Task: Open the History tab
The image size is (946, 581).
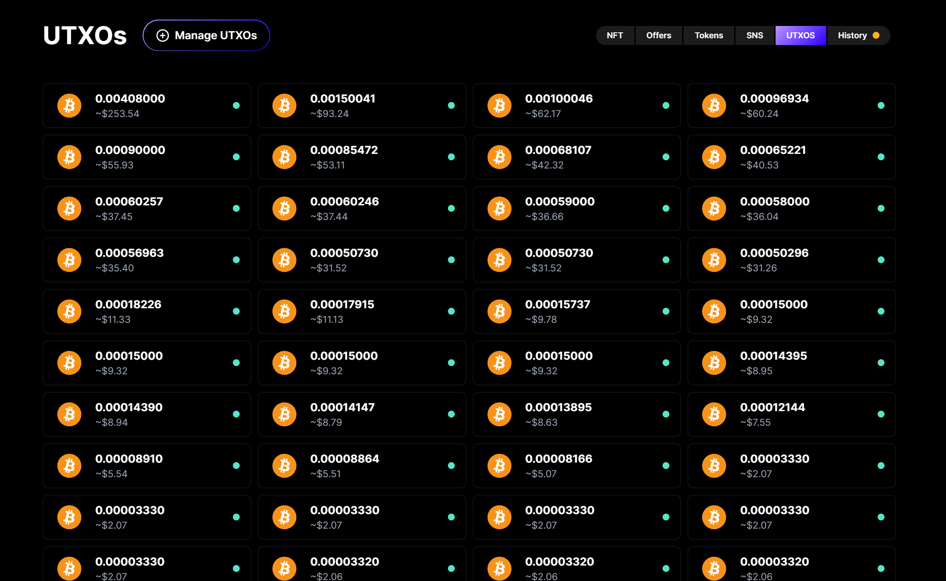Action: pyautogui.click(x=858, y=36)
